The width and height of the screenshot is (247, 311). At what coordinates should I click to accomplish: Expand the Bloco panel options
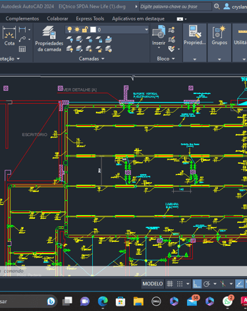click(166, 59)
